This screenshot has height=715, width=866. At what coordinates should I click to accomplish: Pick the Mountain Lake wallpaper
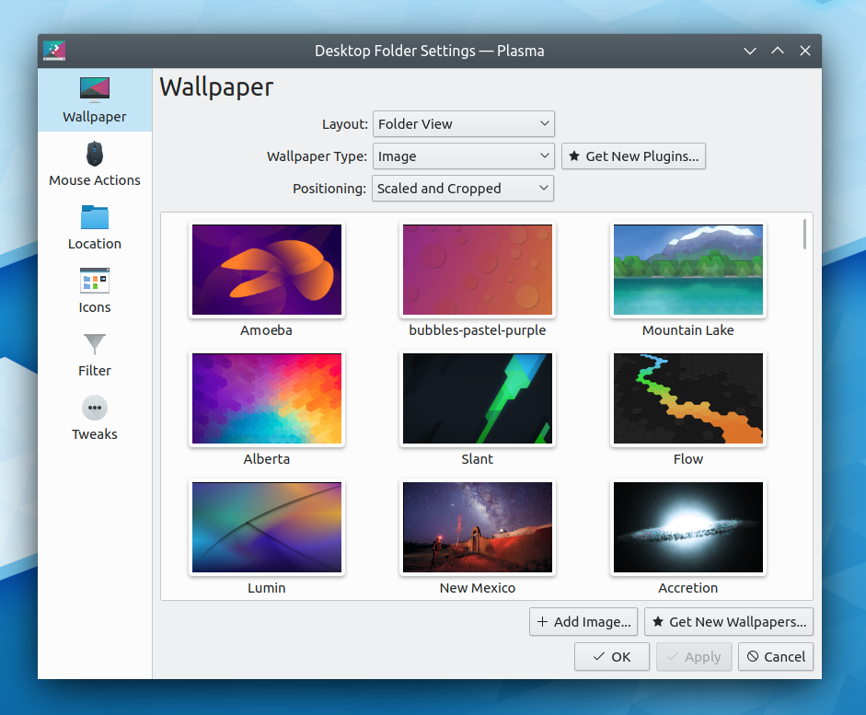click(x=688, y=270)
